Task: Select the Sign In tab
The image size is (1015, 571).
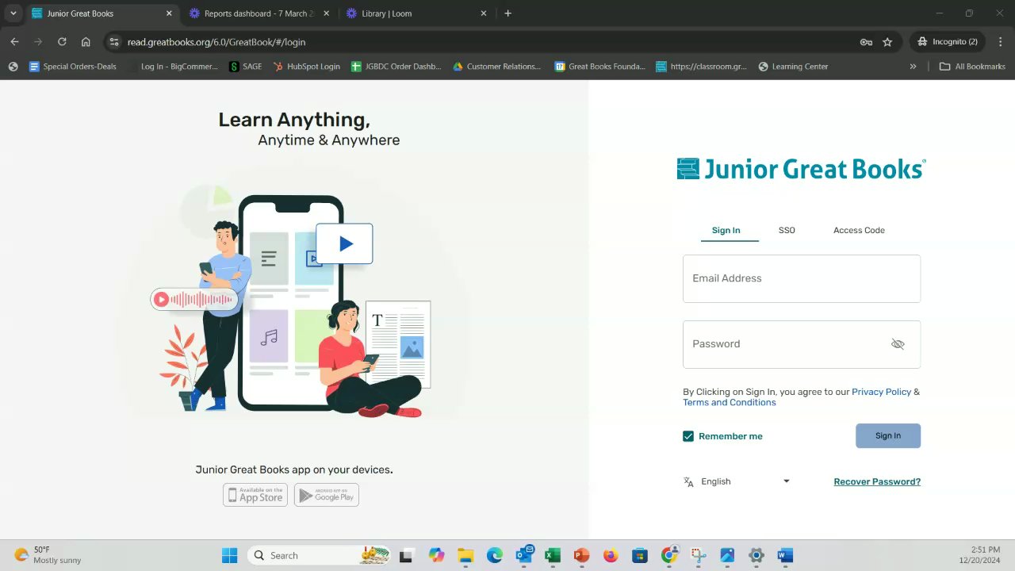Action: pyautogui.click(x=726, y=230)
